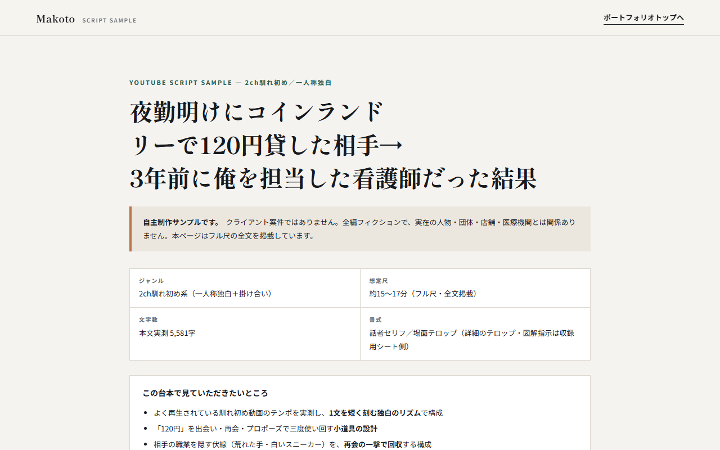Select the value 本文実測 5,581字
The height and width of the screenshot is (450, 720).
tap(167, 333)
